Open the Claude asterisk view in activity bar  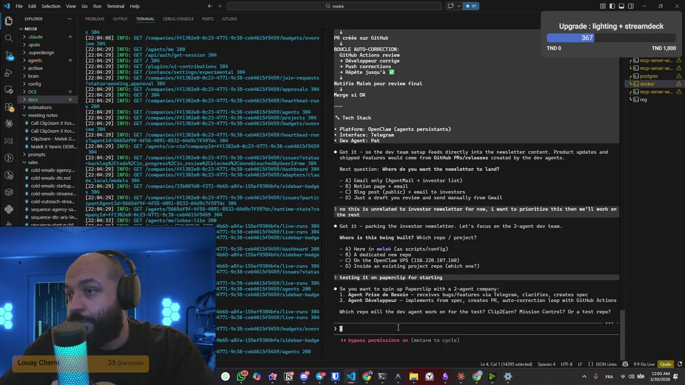point(9,124)
